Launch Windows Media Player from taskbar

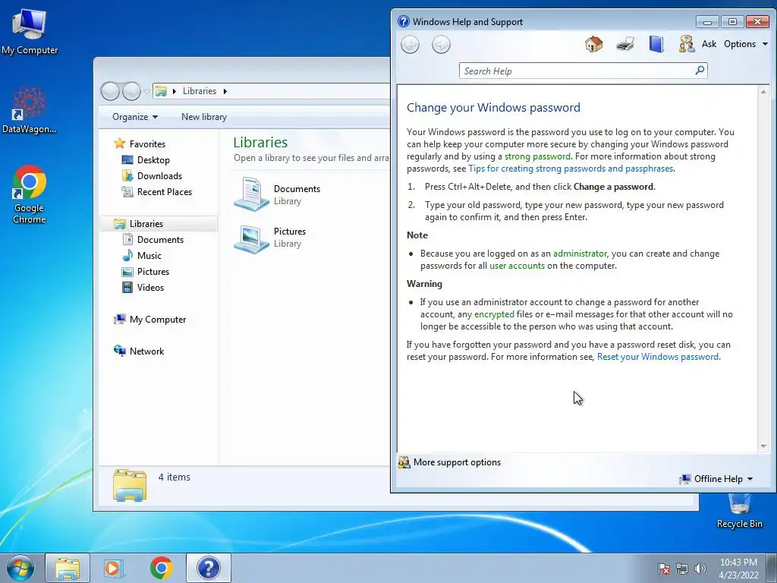point(114,568)
